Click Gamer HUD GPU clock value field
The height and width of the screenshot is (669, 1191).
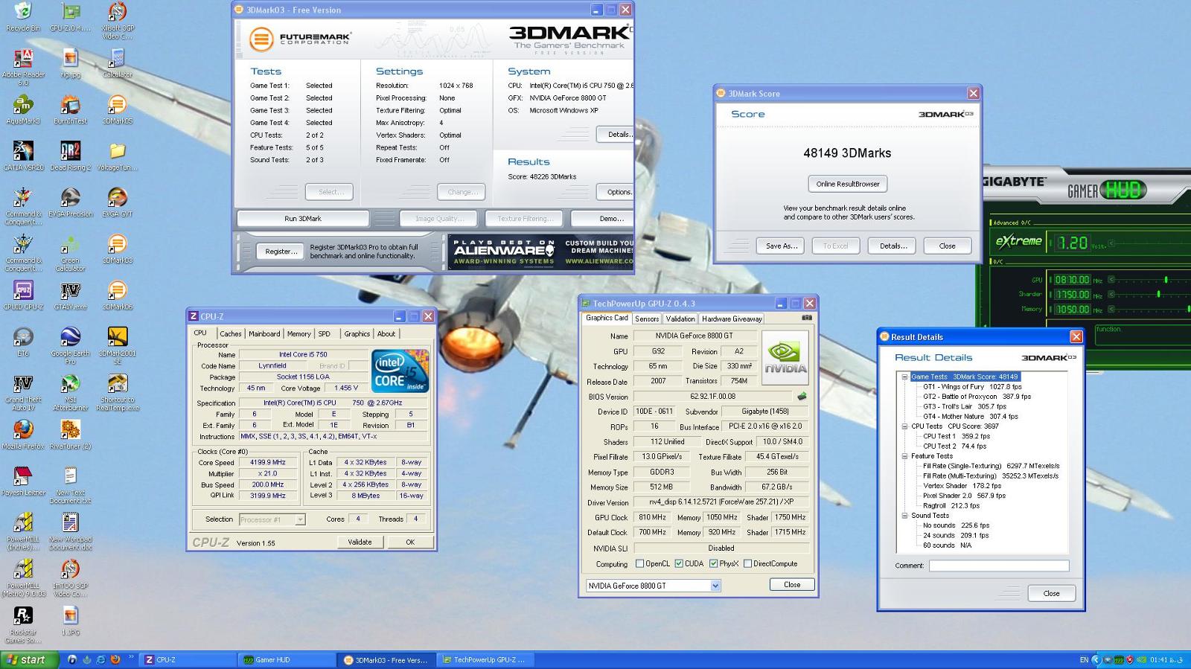1073,280
